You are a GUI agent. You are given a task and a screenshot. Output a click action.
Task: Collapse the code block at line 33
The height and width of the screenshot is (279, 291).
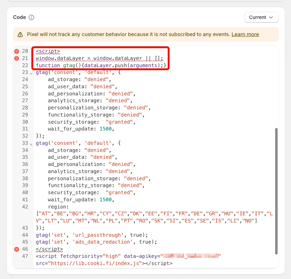tap(31, 144)
